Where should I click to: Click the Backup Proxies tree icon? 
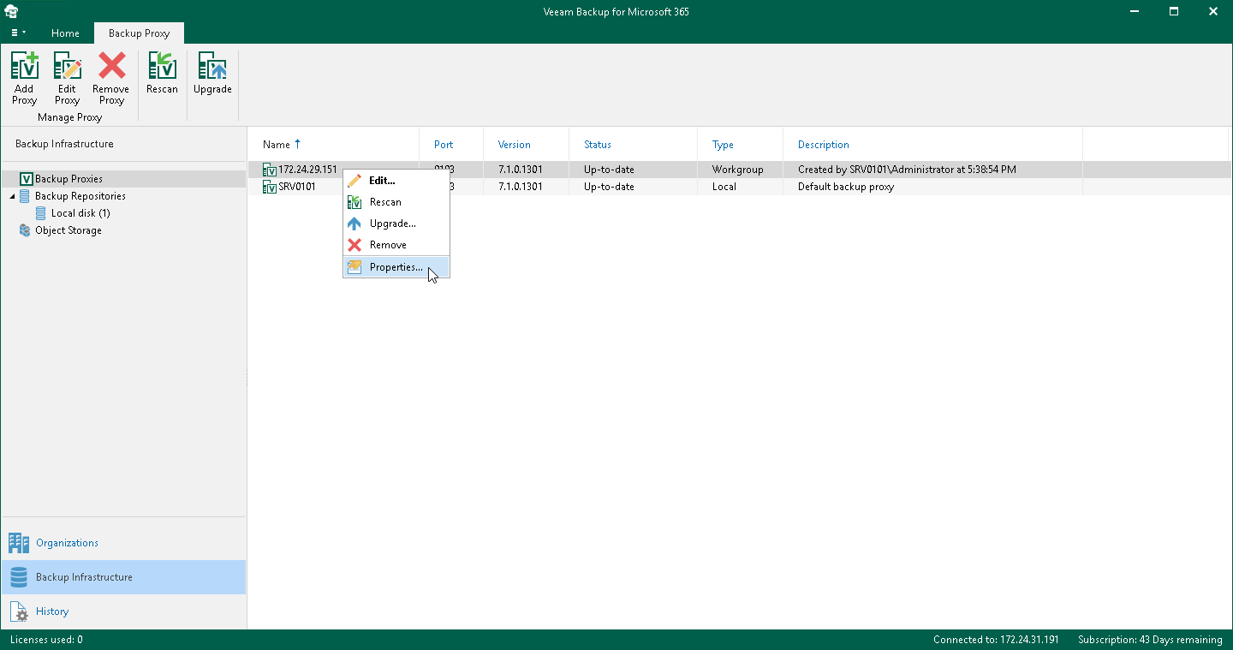click(26, 179)
